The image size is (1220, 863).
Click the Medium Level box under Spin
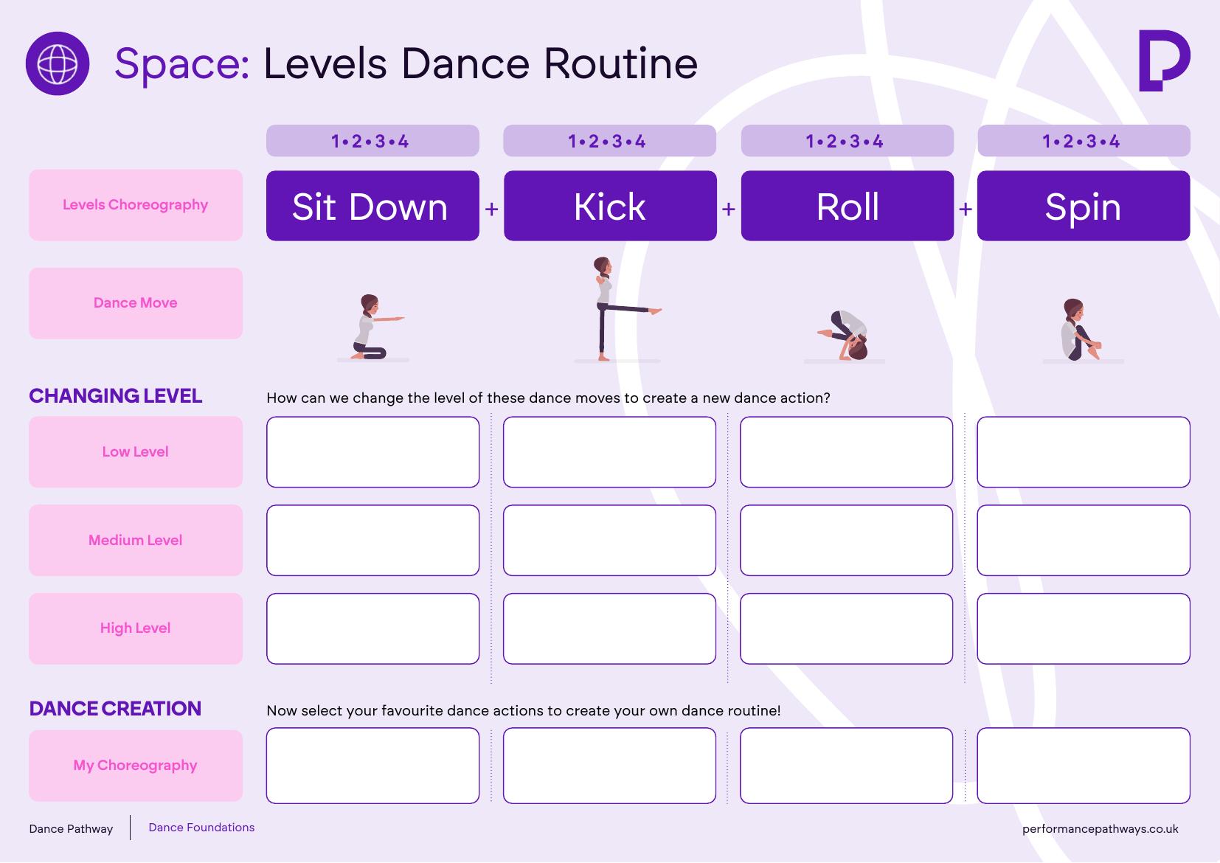click(x=1084, y=540)
